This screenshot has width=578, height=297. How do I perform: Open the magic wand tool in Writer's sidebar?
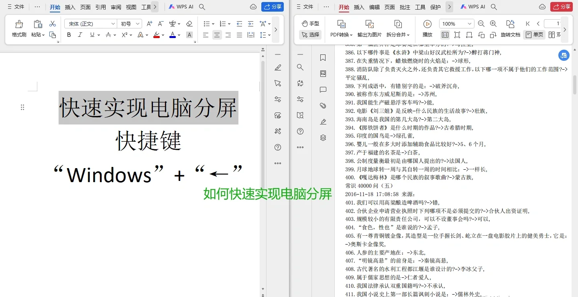[278, 131]
